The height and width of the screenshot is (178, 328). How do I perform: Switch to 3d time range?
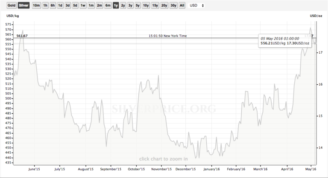67,6
